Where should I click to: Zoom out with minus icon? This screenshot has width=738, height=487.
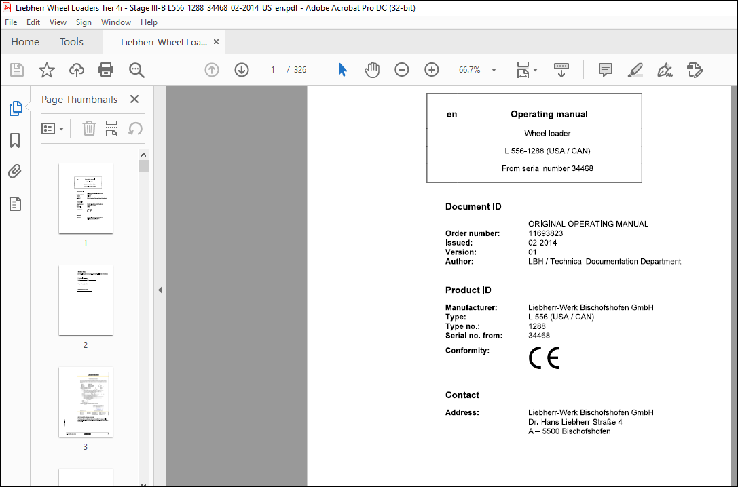(401, 70)
